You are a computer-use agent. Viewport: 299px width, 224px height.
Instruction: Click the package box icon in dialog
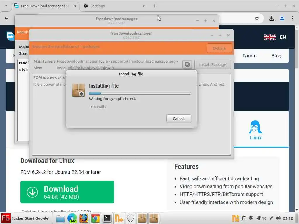tap(79, 90)
